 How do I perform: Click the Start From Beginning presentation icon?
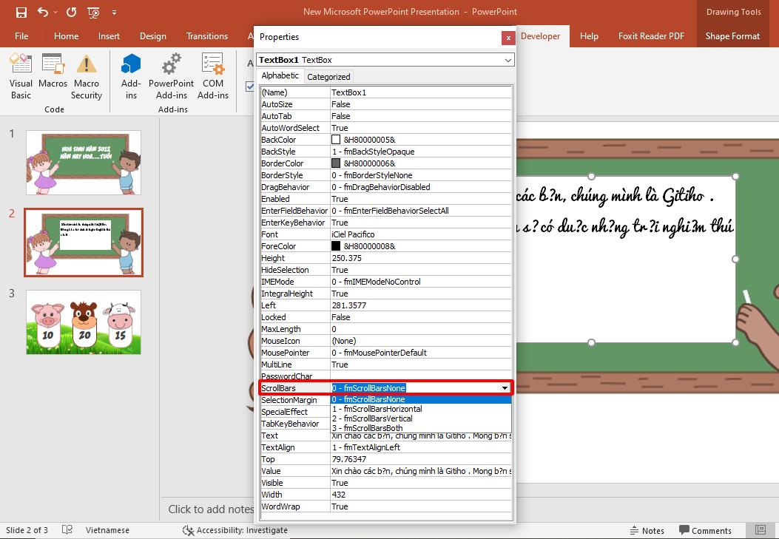[x=93, y=13]
